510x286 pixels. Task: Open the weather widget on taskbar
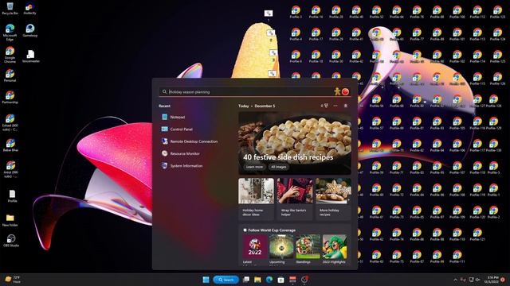point(13,280)
